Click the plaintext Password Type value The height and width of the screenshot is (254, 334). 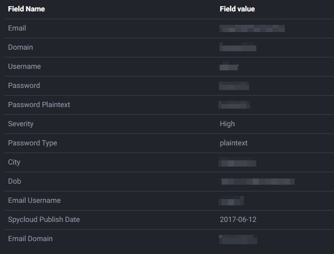[x=234, y=143]
